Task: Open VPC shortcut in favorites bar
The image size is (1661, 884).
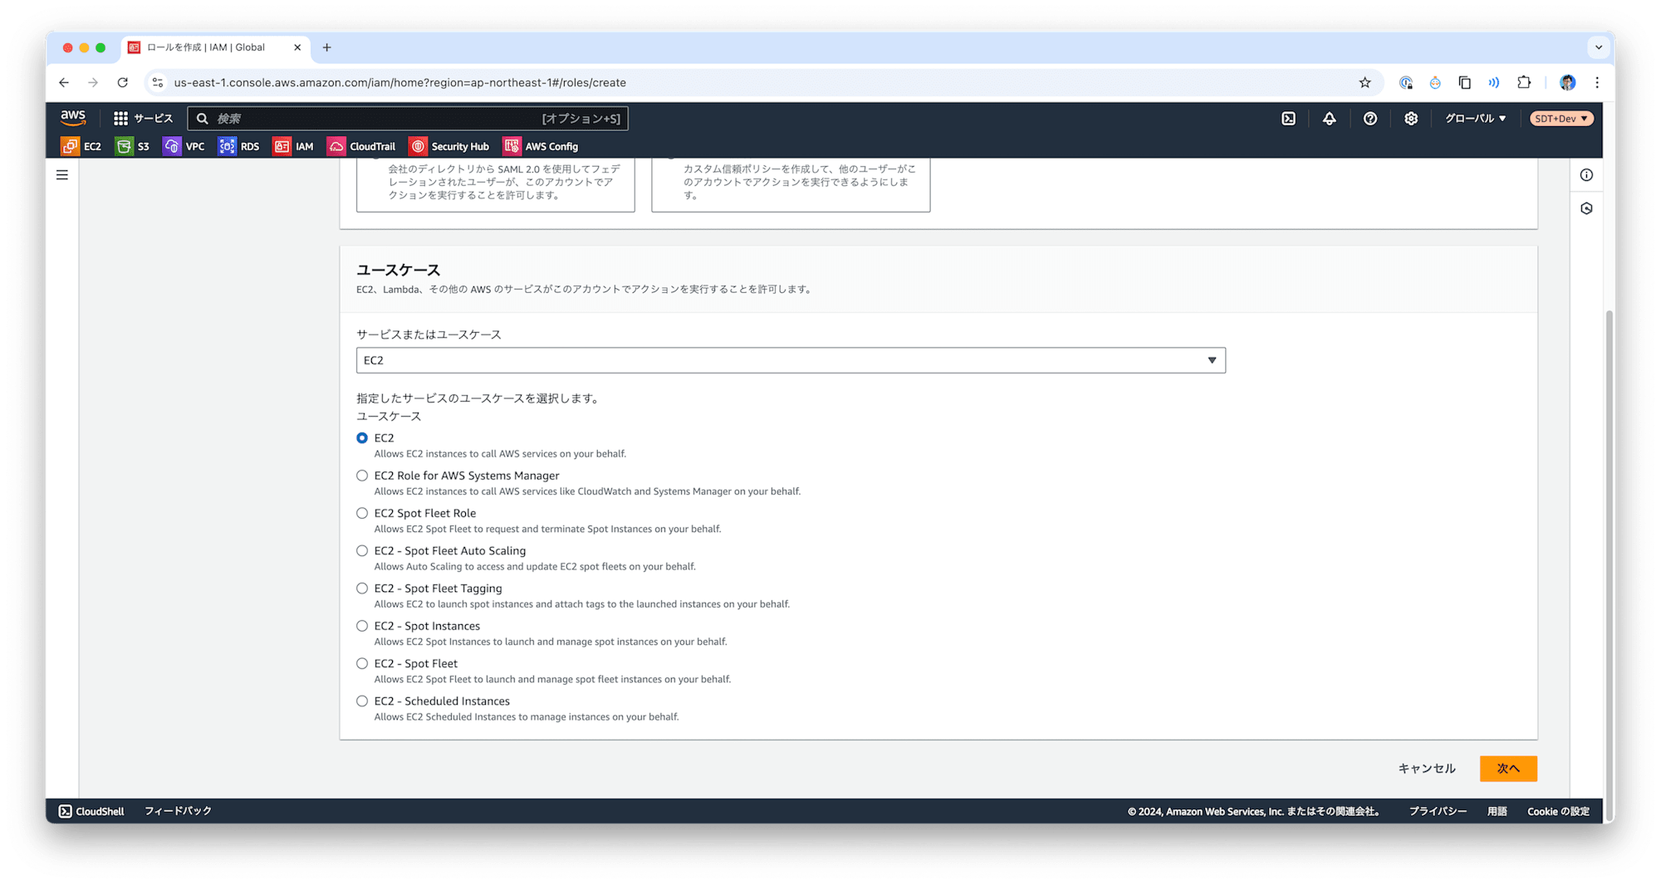Action: [x=184, y=146]
